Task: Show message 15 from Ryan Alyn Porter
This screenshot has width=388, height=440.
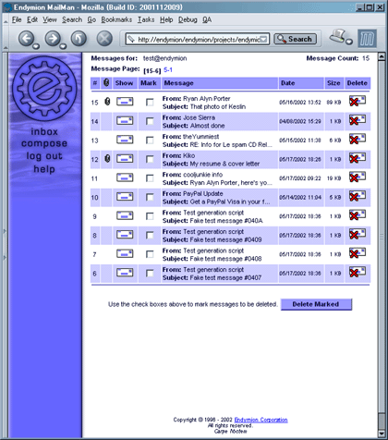Action: (125, 102)
